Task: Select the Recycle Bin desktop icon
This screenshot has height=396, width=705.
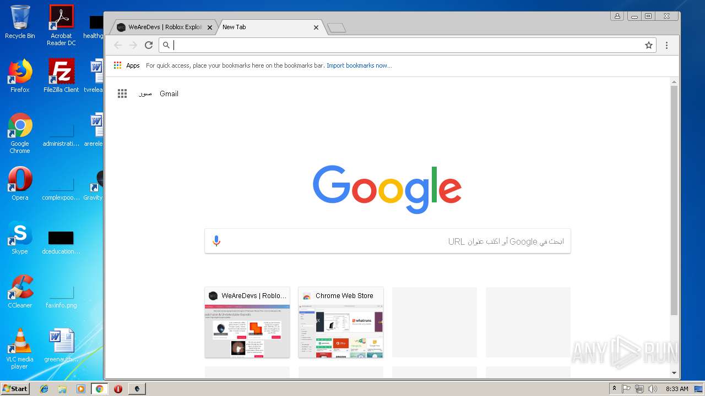Action: (x=20, y=22)
